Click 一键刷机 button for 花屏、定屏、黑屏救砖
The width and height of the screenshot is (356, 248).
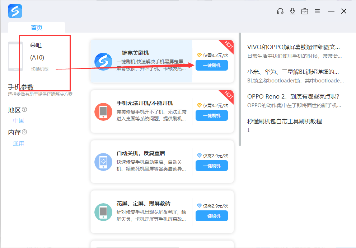click(x=212, y=216)
